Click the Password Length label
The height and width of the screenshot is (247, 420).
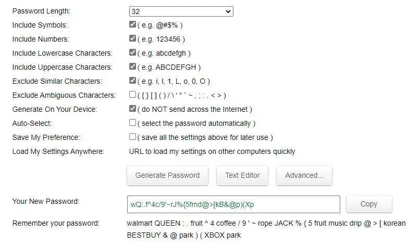(x=41, y=11)
